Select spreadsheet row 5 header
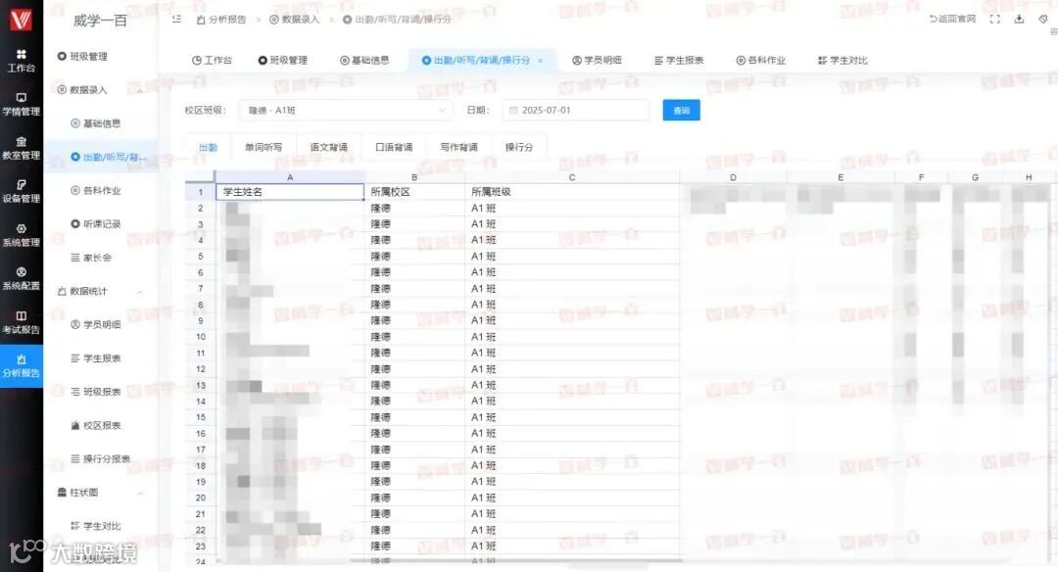1058x572 pixels. pyautogui.click(x=201, y=257)
